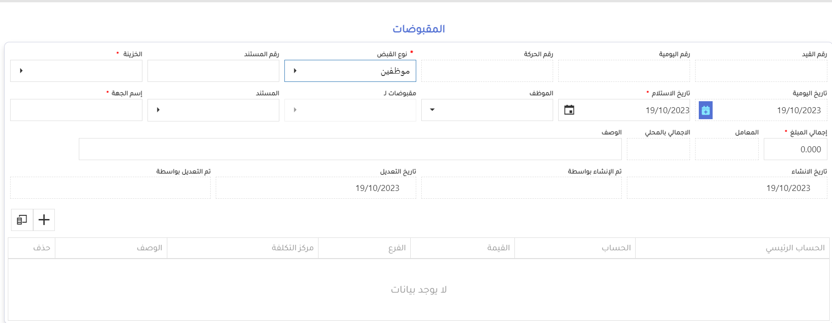This screenshot has width=832, height=323.
Task: Sort by the القيمة column header
Action: [498, 248]
